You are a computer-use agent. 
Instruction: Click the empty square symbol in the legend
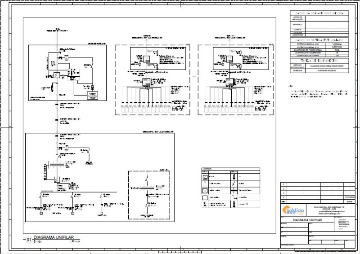click(x=205, y=197)
